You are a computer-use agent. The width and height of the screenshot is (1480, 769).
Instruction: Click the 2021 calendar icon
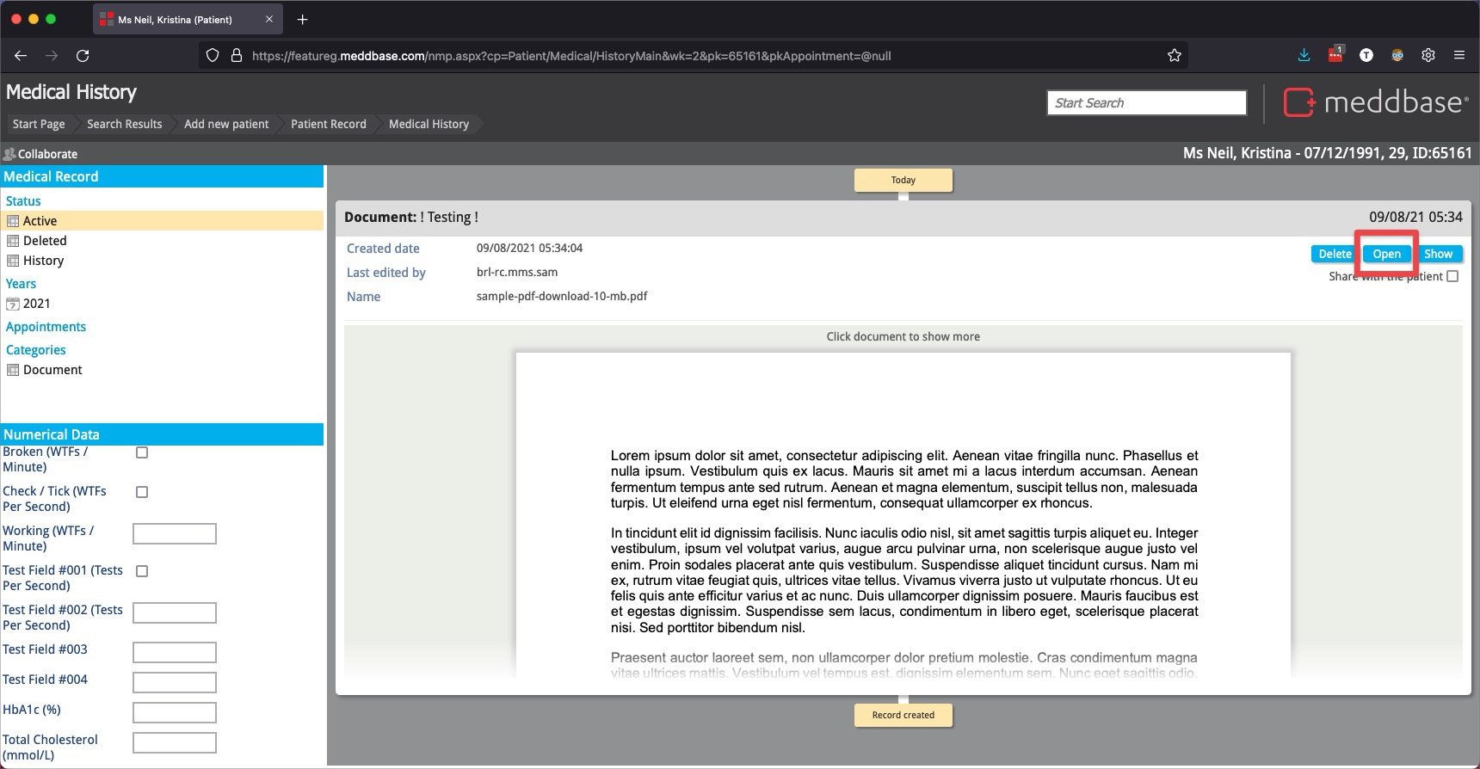pyautogui.click(x=13, y=304)
